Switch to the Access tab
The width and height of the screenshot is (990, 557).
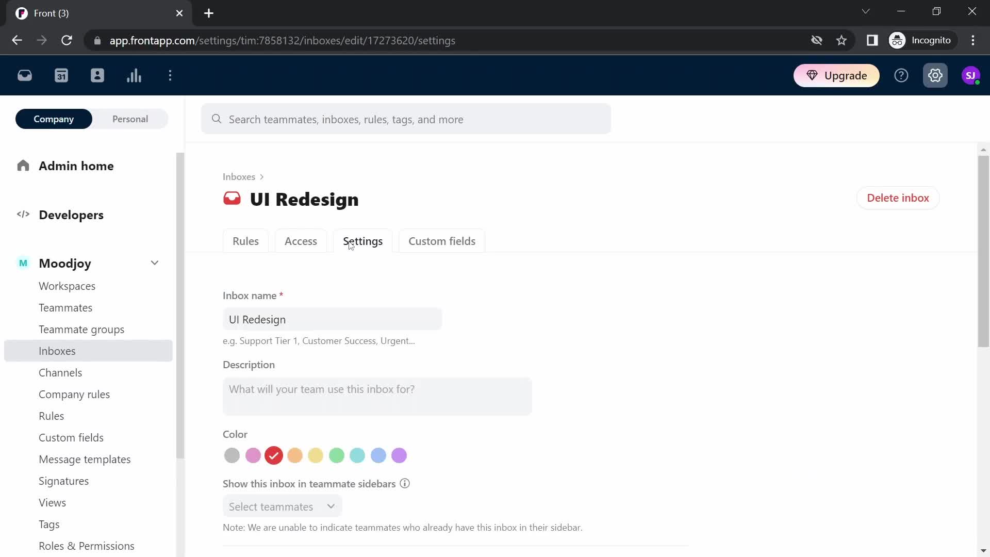pos(301,241)
